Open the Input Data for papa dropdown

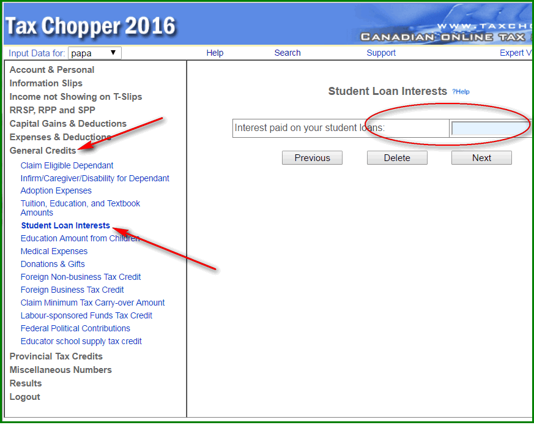[94, 53]
